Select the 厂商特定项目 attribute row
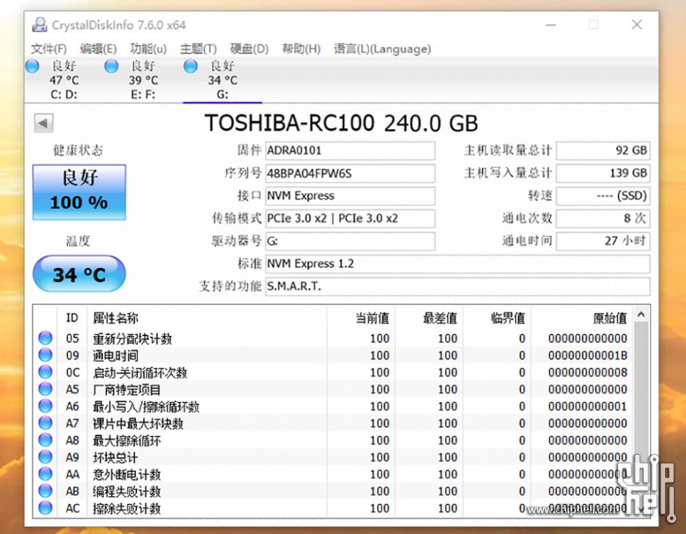The image size is (686, 534). pos(333,390)
